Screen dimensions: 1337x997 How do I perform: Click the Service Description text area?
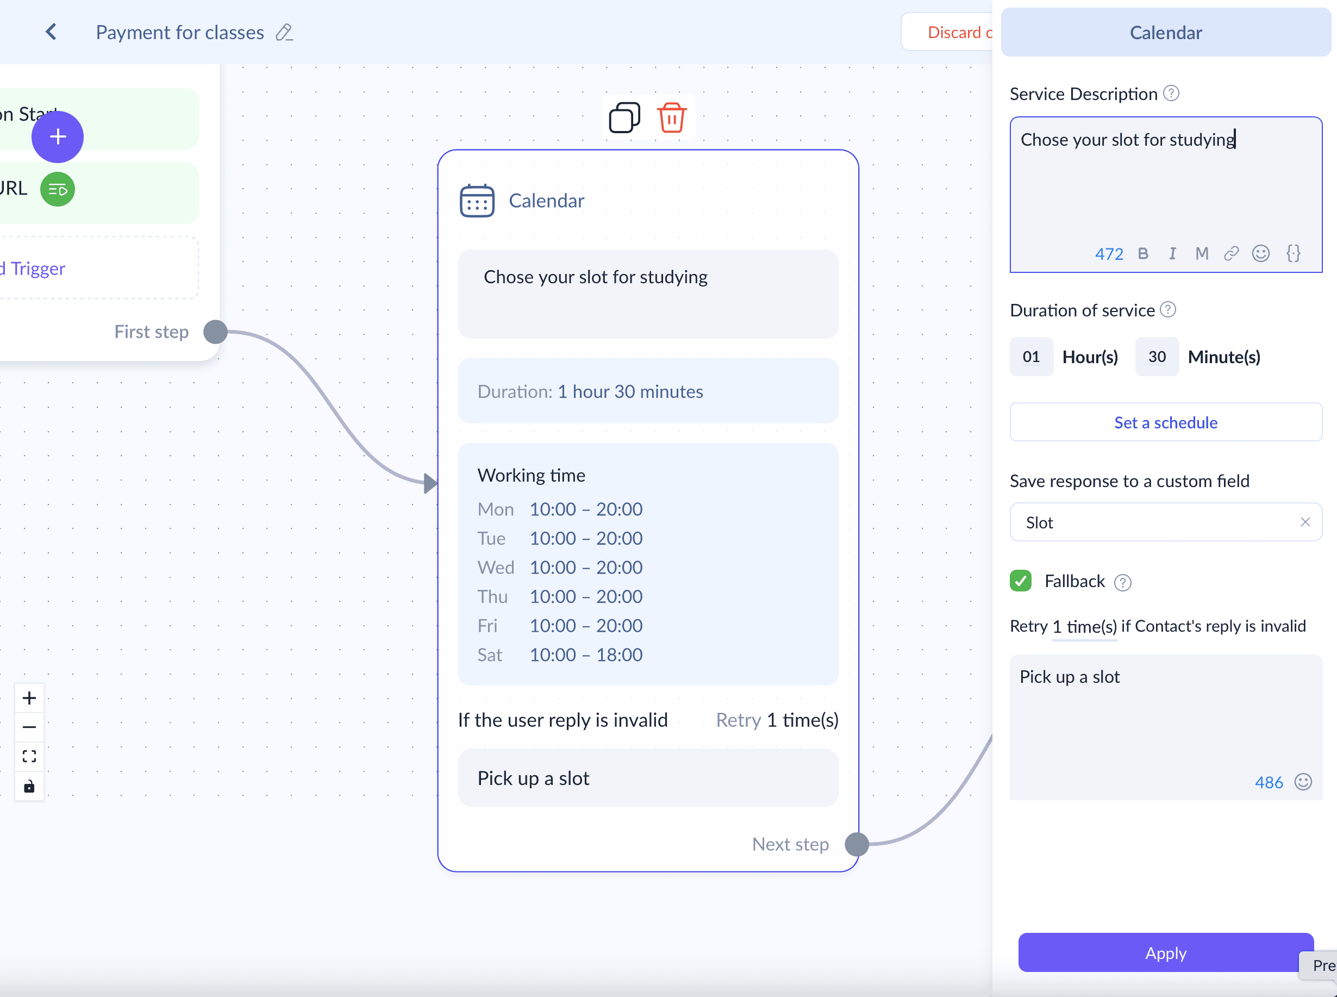click(1166, 194)
